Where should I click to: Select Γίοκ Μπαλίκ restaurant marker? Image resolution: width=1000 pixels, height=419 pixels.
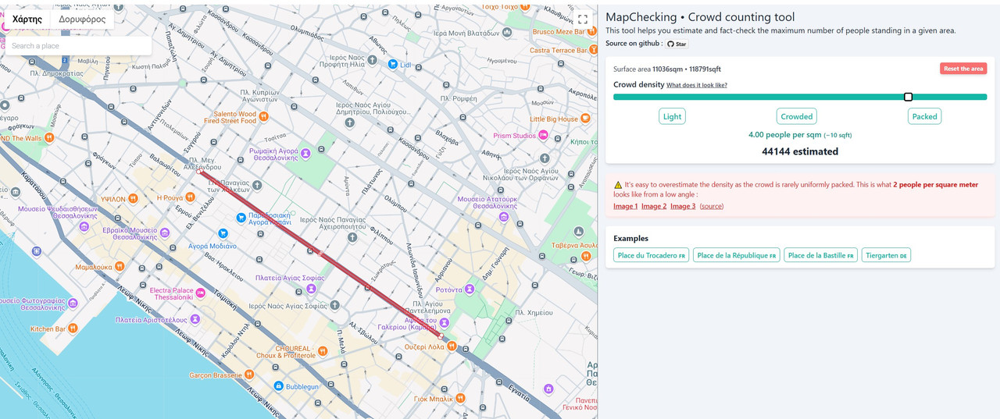point(460,398)
